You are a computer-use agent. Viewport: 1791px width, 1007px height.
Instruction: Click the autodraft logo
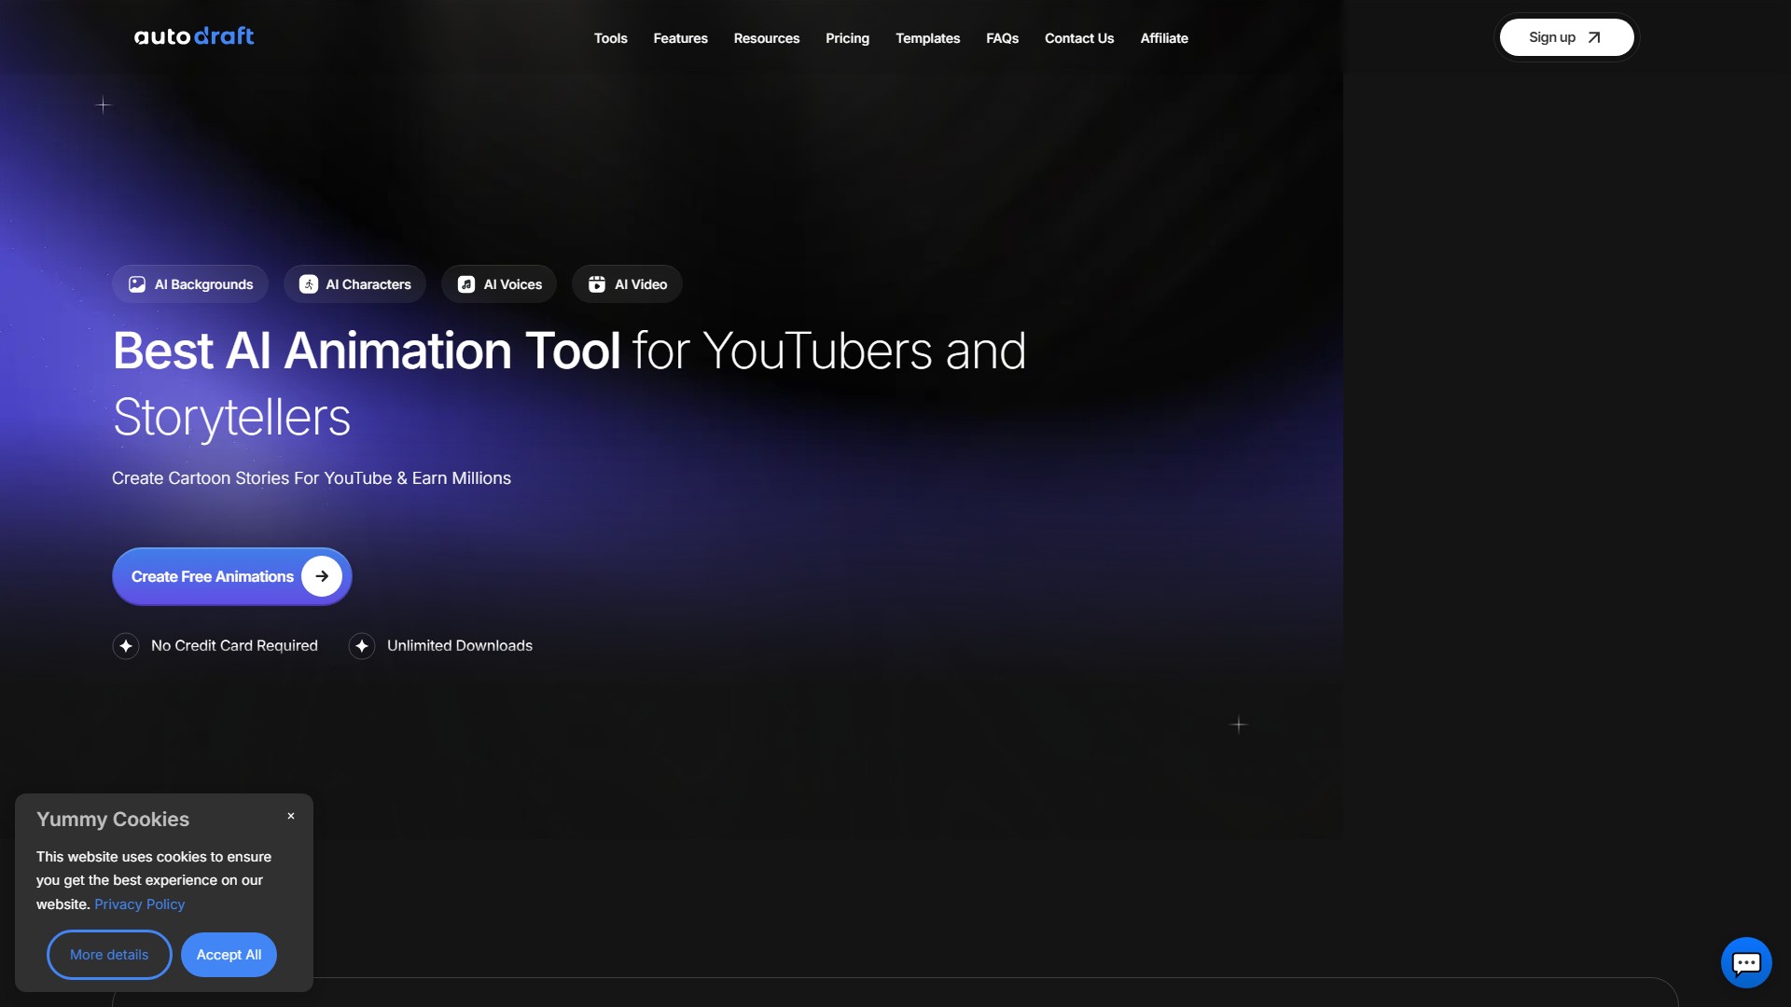(x=194, y=36)
